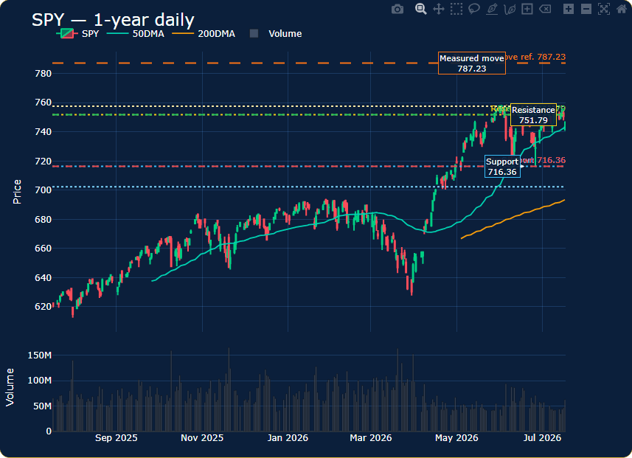632x458 pixels.
Task: Click the 620 price axis tick
Action: click(43, 306)
